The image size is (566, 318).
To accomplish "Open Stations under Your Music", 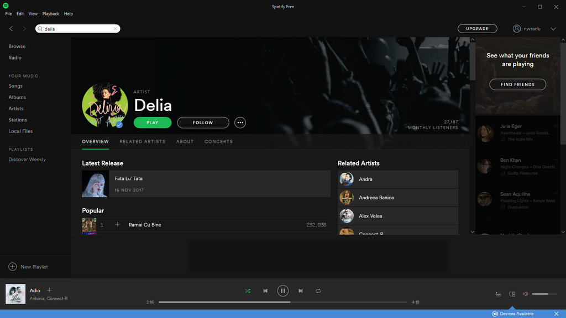I will tap(18, 120).
